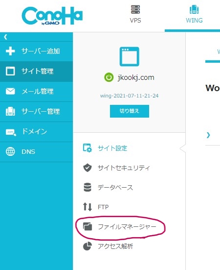
Task: Select the FTP arrows menu item
Action: 96,207
